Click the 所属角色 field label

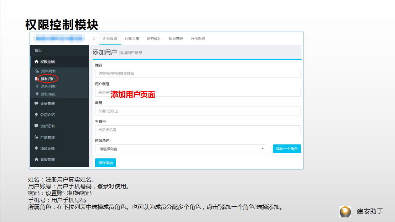click(102, 141)
